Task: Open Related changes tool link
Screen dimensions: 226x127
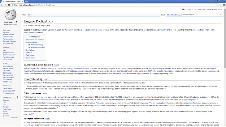Action: coord(9,68)
